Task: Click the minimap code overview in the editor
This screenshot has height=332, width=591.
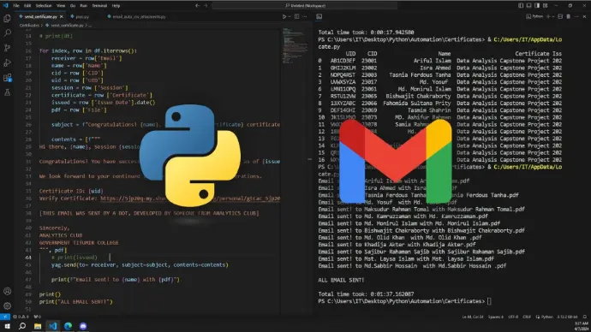Action: coord(295,45)
